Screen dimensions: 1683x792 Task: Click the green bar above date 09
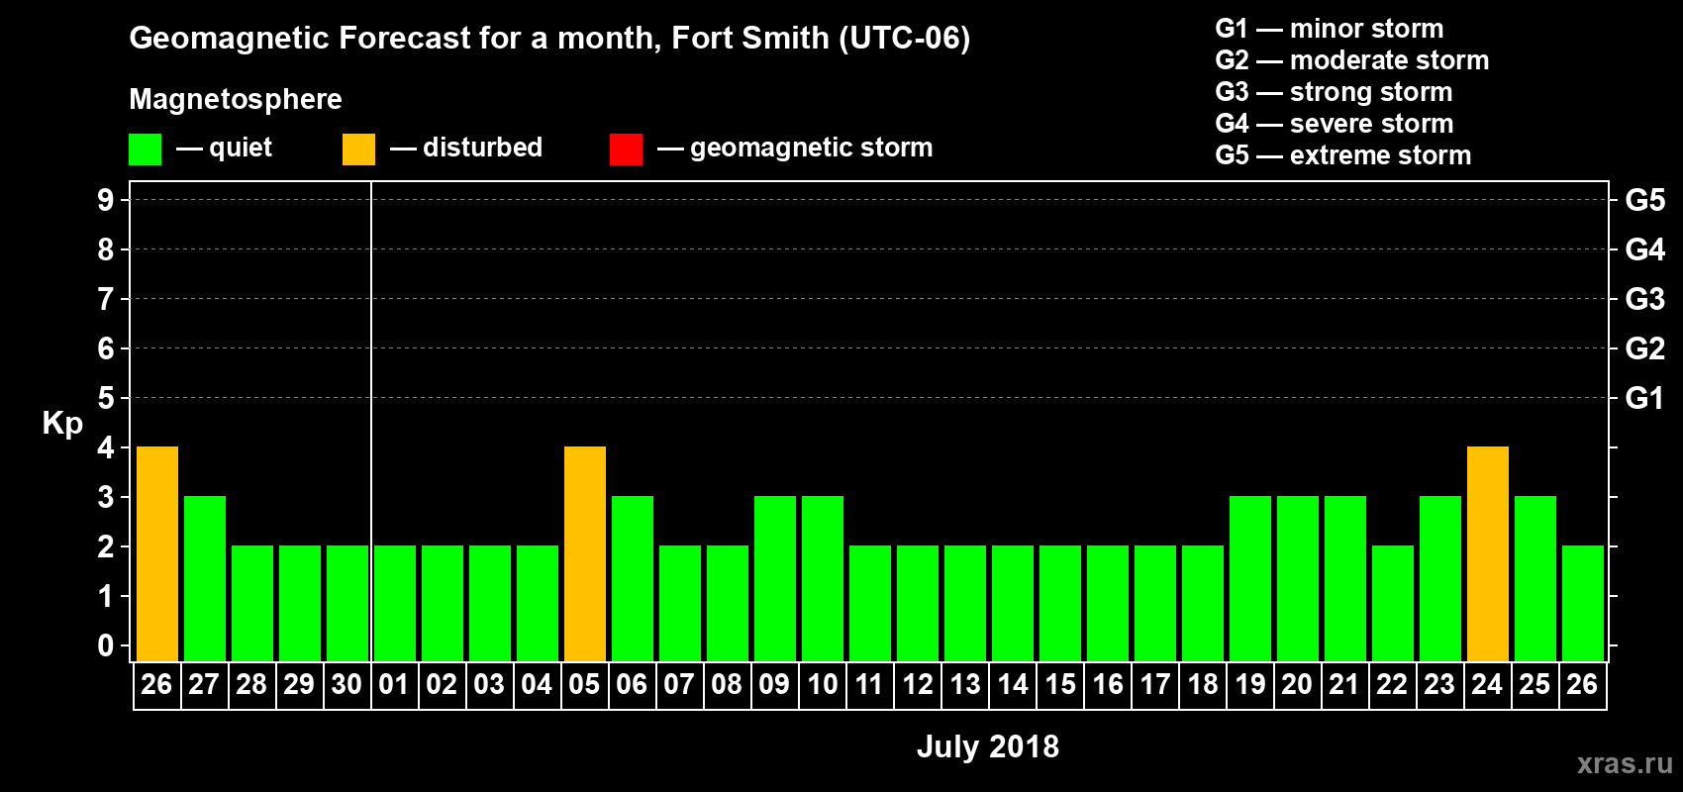pyautogui.click(x=775, y=578)
